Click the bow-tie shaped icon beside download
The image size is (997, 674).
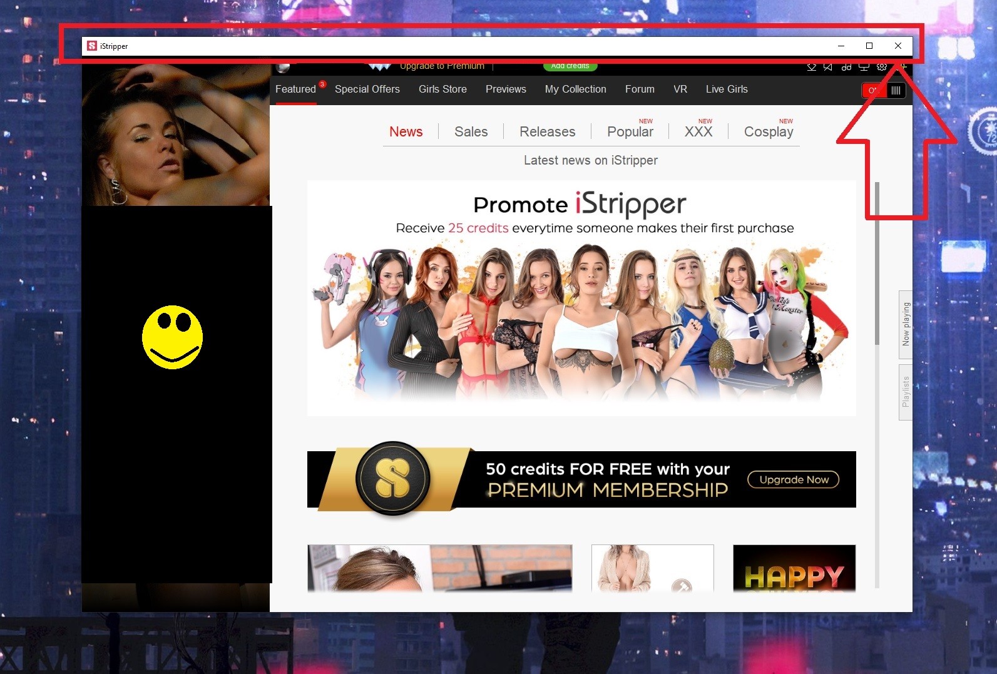pyautogui.click(x=828, y=66)
